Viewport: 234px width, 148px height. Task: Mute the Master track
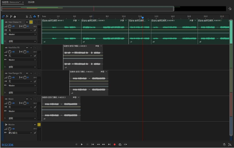click(35, 125)
